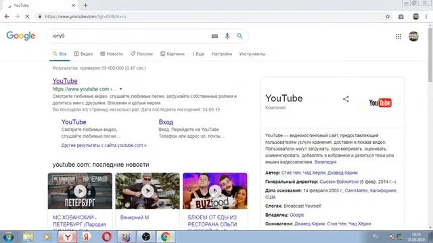This screenshot has width=433, height=243.
Task: Select the Все results tab
Action: coord(60,54)
